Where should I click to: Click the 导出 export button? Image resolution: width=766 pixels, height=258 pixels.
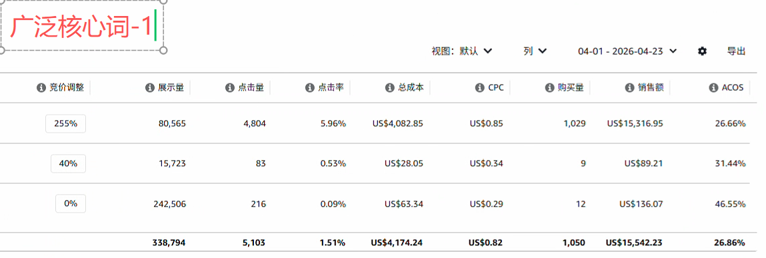736,51
